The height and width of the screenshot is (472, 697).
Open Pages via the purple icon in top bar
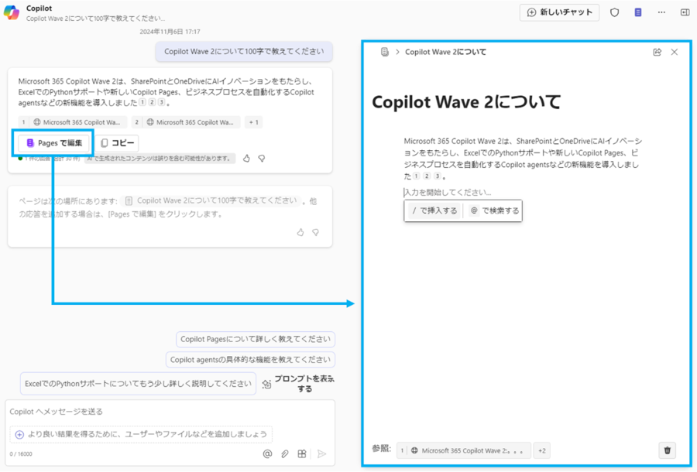point(637,12)
